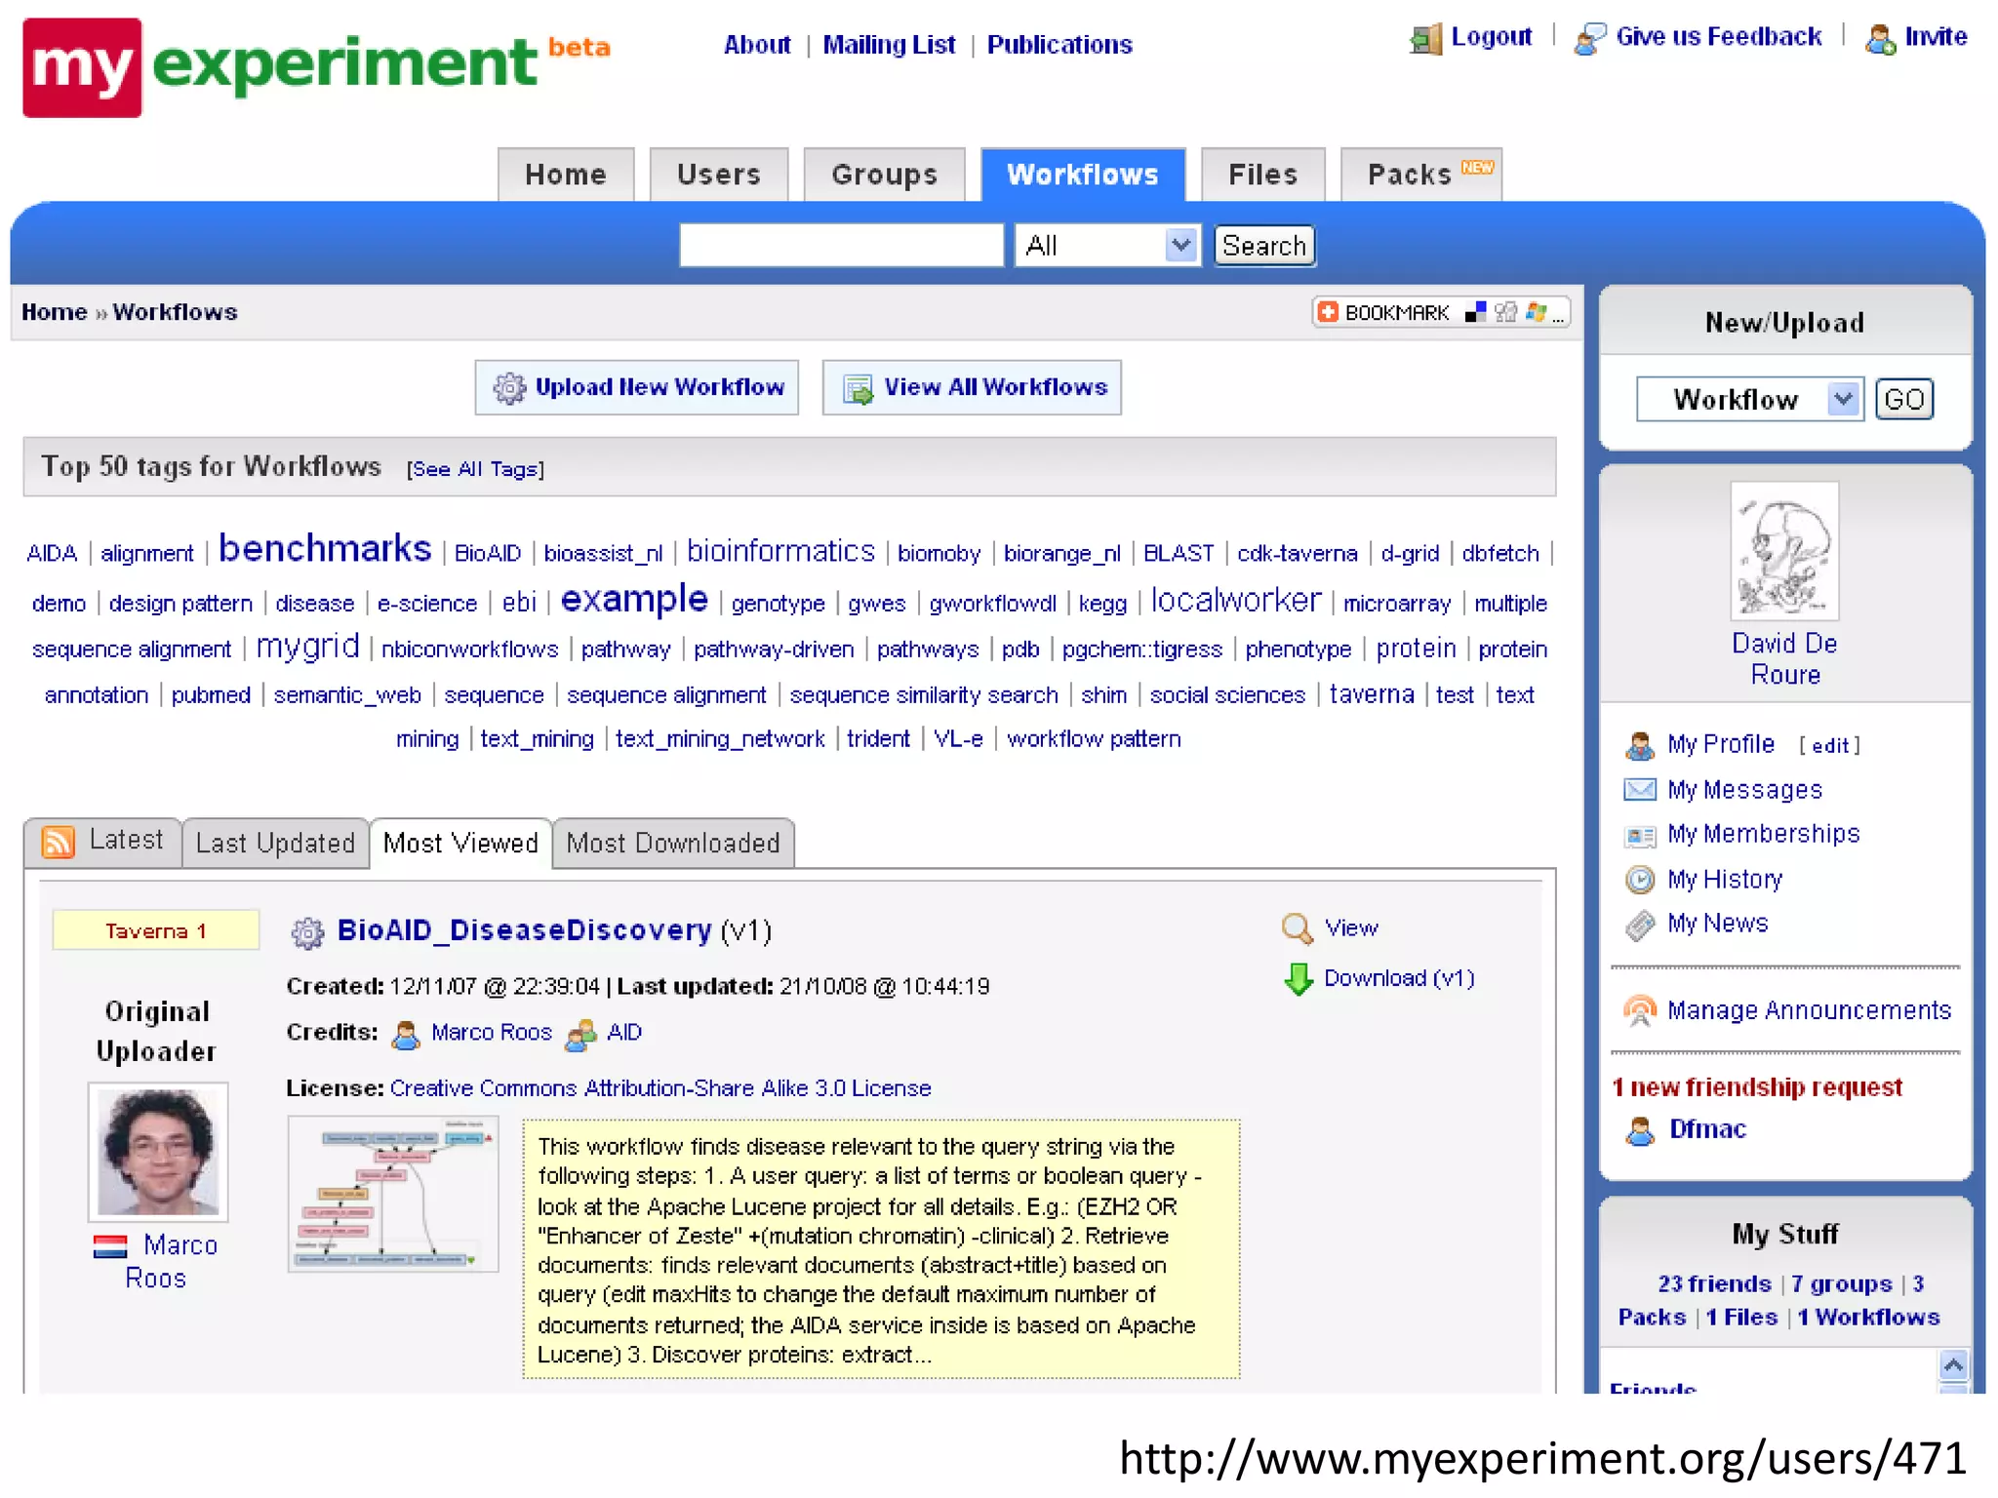Open the Mailing List link
Image resolution: width=1998 pixels, height=1498 pixels.
[x=889, y=45]
